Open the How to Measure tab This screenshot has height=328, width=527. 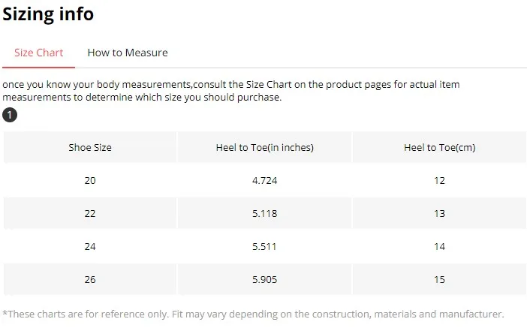pos(128,53)
